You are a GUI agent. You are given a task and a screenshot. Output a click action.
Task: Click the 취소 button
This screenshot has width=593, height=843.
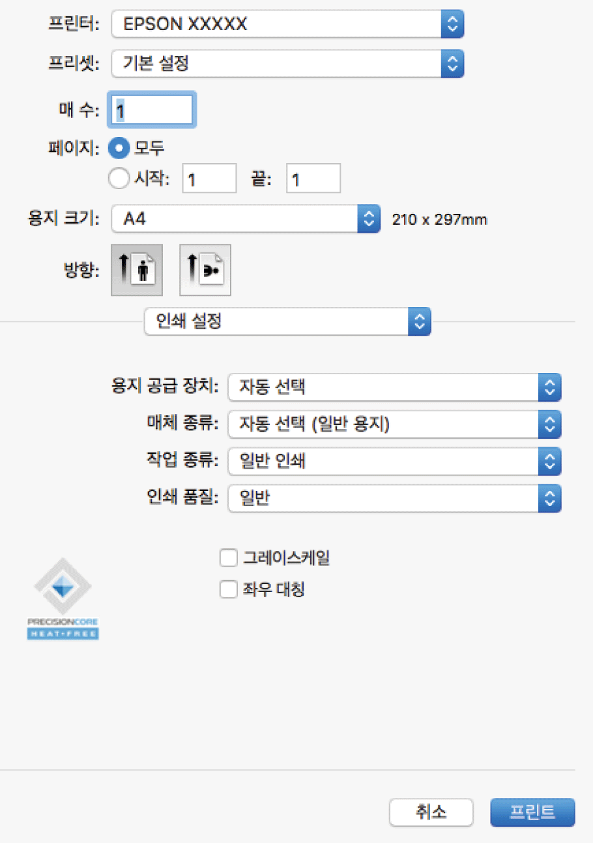tap(431, 812)
